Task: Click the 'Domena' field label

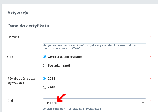Action: 13,37
